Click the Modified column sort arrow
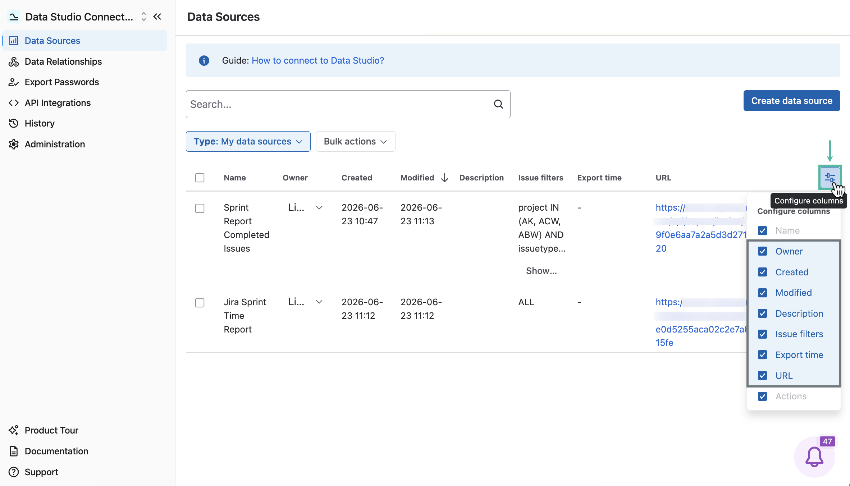 pos(445,178)
